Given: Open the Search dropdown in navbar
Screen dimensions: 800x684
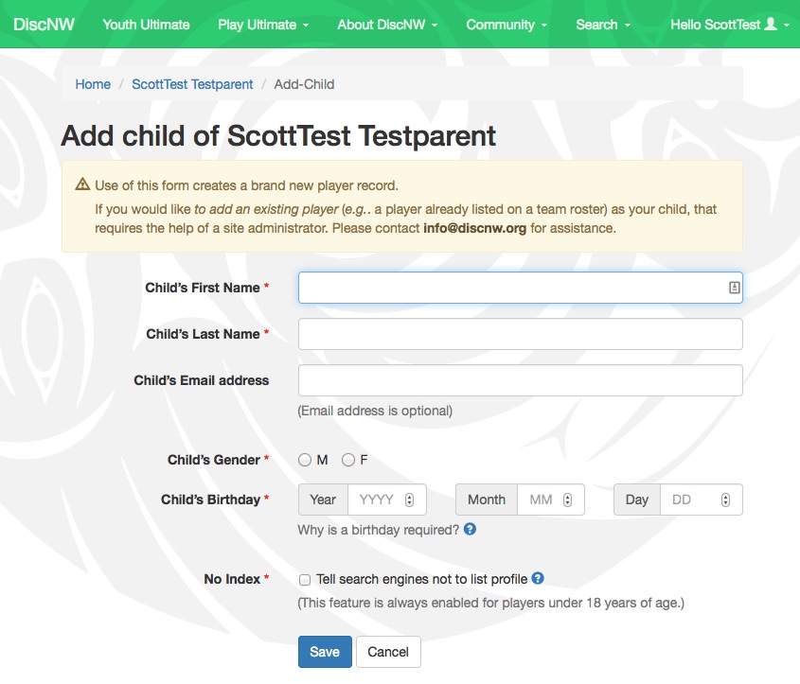Looking at the screenshot, I should 603,25.
